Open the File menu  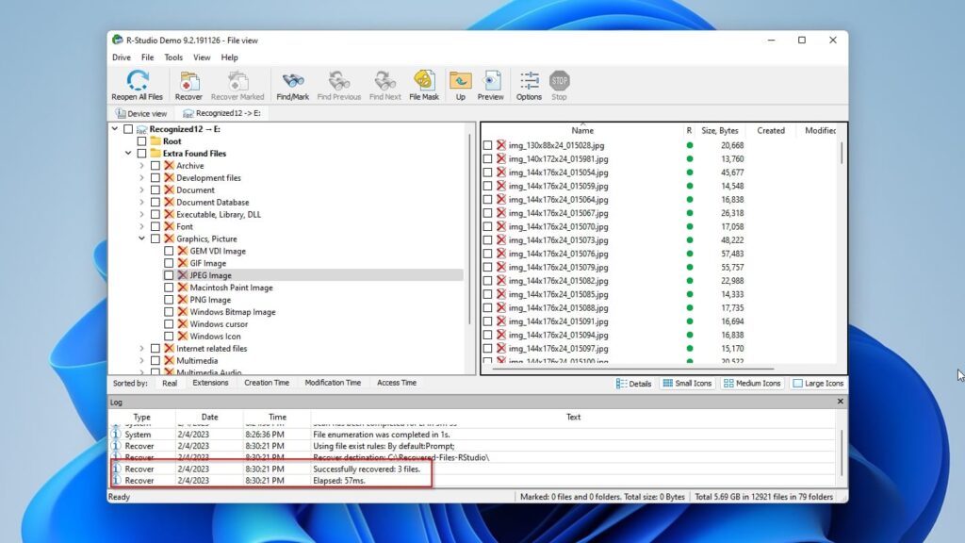[148, 58]
